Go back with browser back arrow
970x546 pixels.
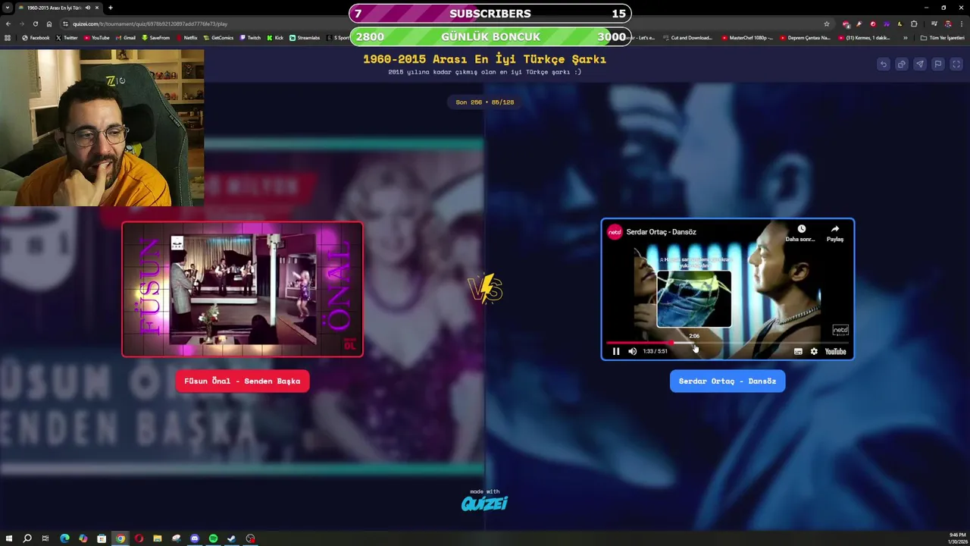(x=8, y=24)
